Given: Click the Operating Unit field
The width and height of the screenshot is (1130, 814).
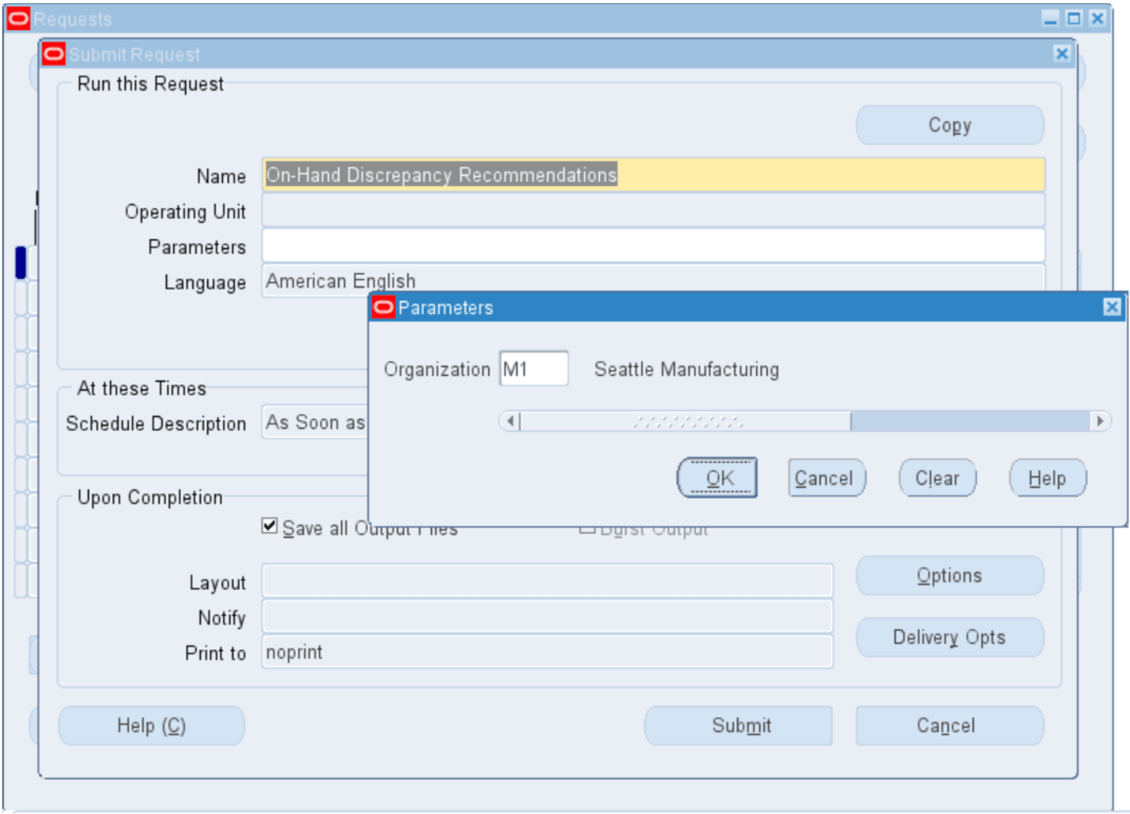Looking at the screenshot, I should click(653, 210).
